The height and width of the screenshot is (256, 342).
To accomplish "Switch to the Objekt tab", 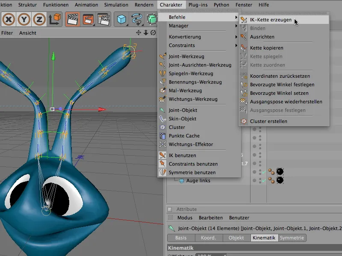I will (x=236, y=238).
